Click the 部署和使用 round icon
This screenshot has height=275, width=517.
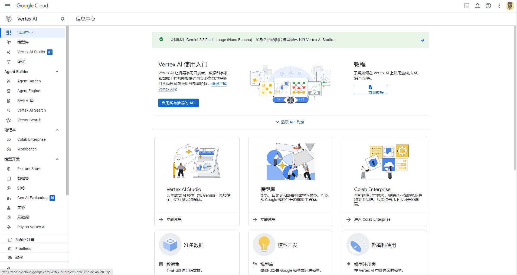point(358,245)
